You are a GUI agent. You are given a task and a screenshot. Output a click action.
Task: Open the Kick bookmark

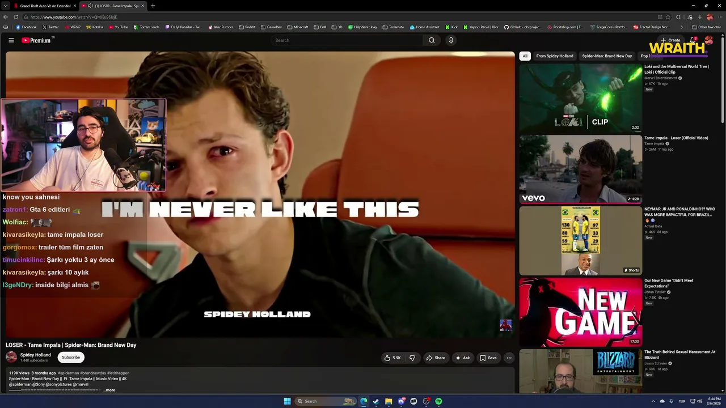[x=451, y=27]
